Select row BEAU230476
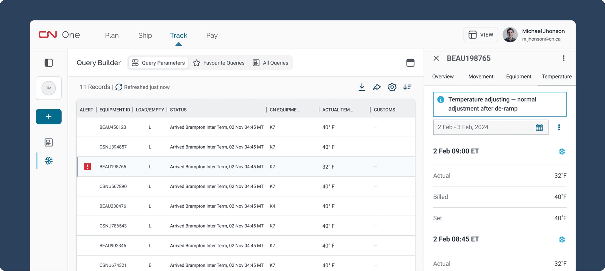Viewport: 605px width, 271px height. tap(246, 206)
